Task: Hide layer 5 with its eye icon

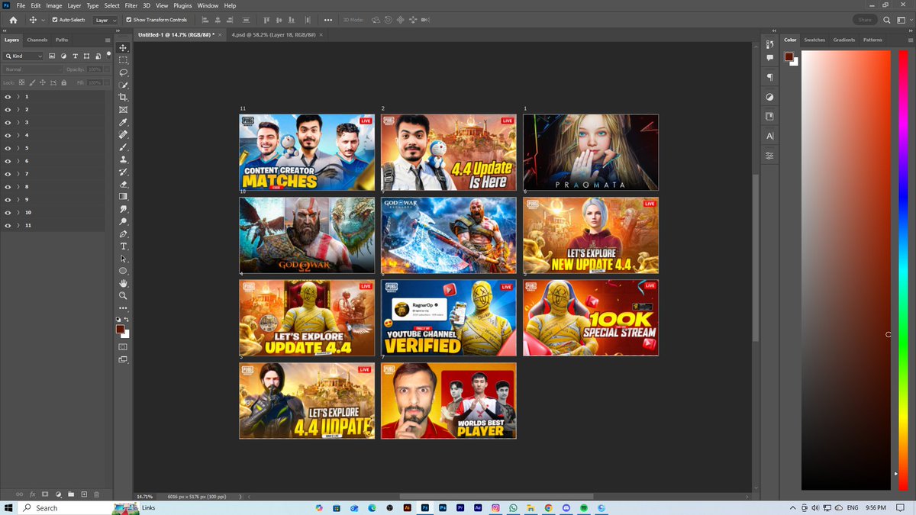Action: pyautogui.click(x=8, y=148)
